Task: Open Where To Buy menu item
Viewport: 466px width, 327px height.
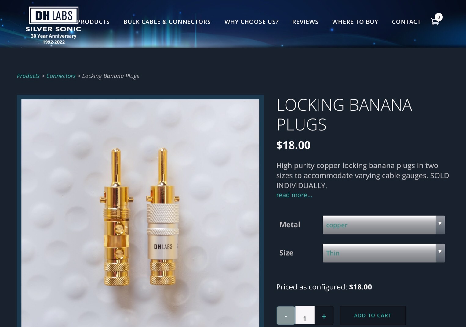Action: pos(355,22)
